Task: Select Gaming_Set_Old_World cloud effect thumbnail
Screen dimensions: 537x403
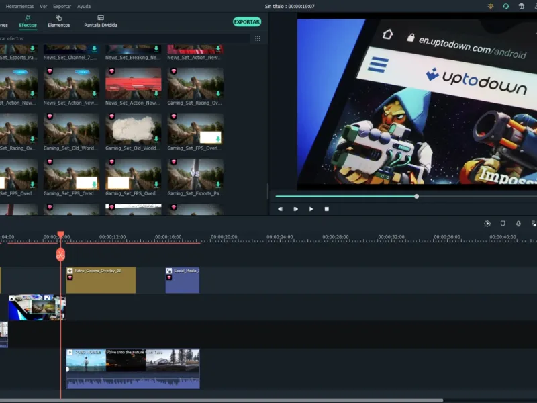Action: pyautogui.click(x=133, y=130)
